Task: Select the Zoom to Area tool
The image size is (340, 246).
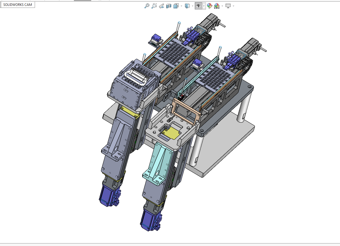Action: point(154,6)
